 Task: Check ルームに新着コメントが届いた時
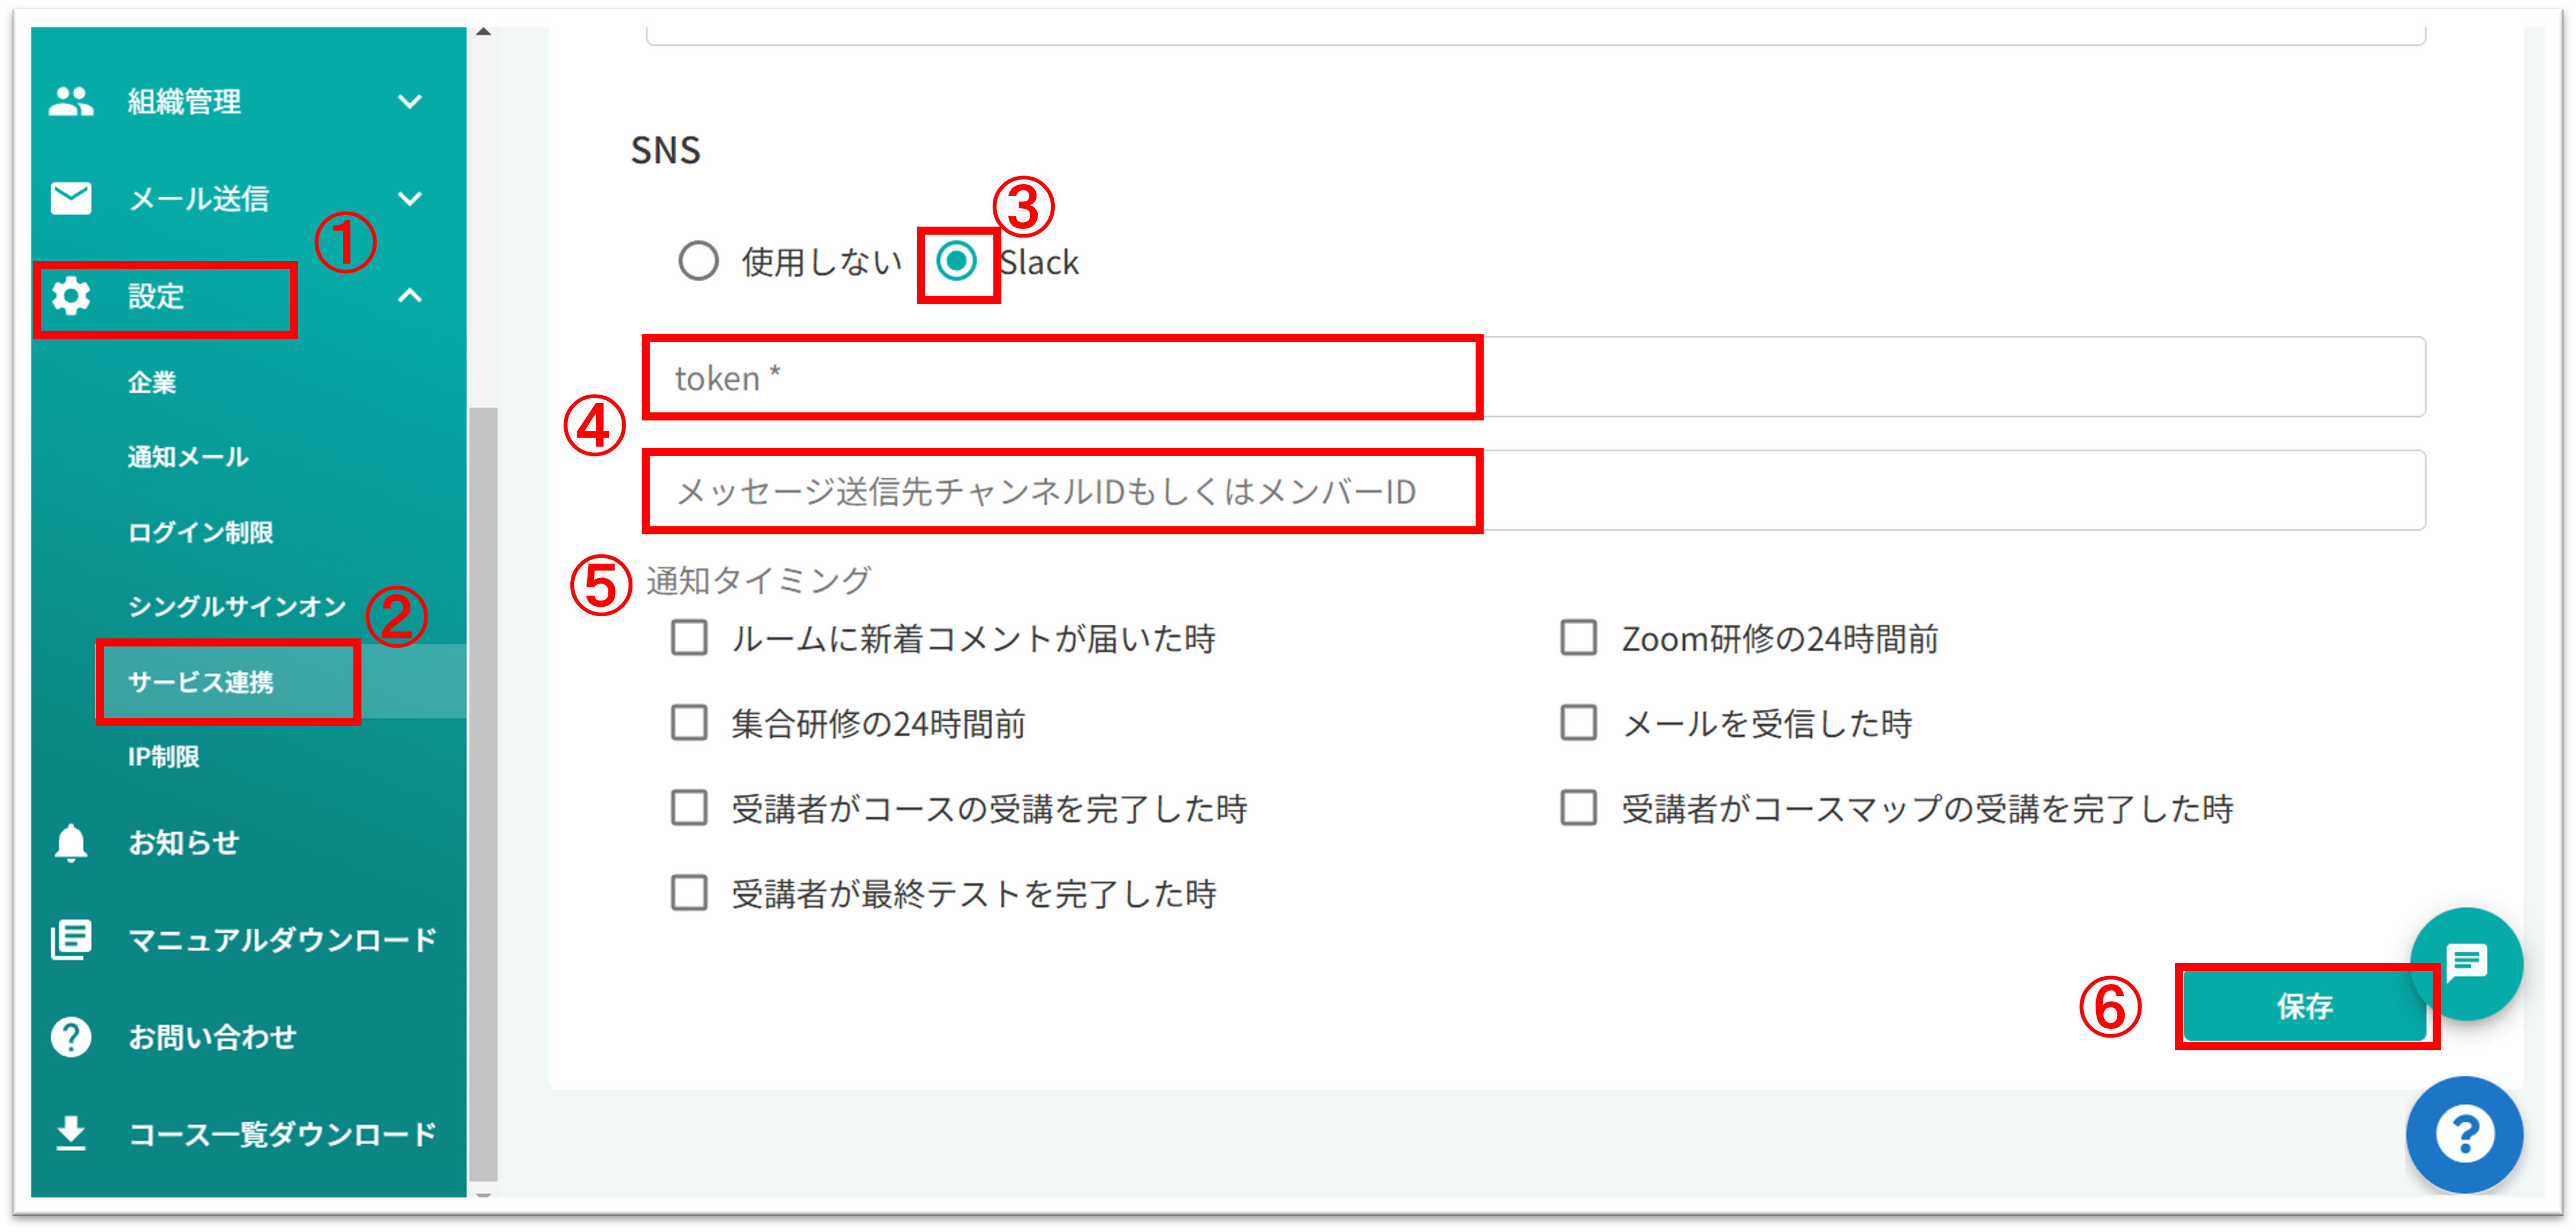coord(689,637)
